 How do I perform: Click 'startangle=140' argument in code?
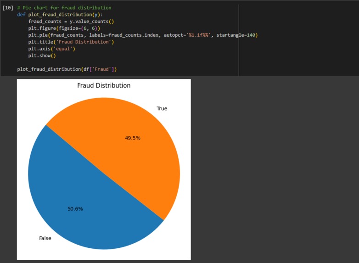click(x=236, y=35)
